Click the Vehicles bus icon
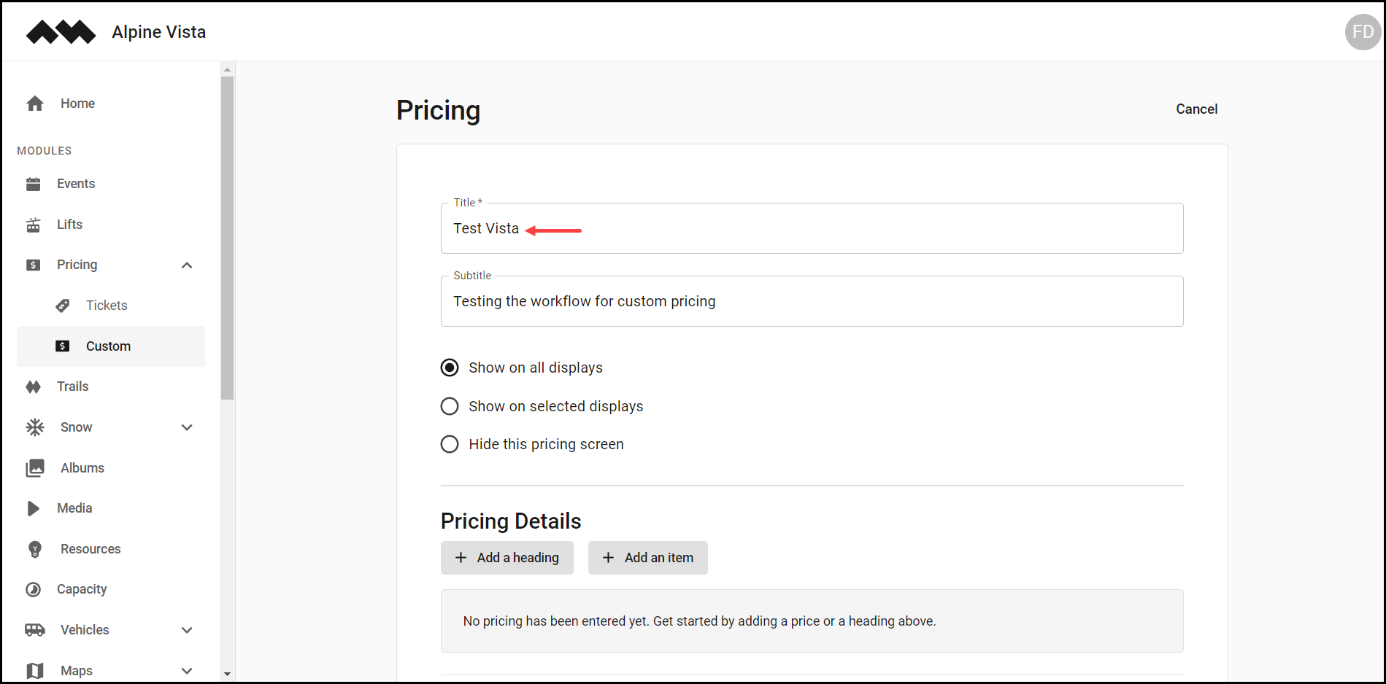 pyautogui.click(x=35, y=630)
